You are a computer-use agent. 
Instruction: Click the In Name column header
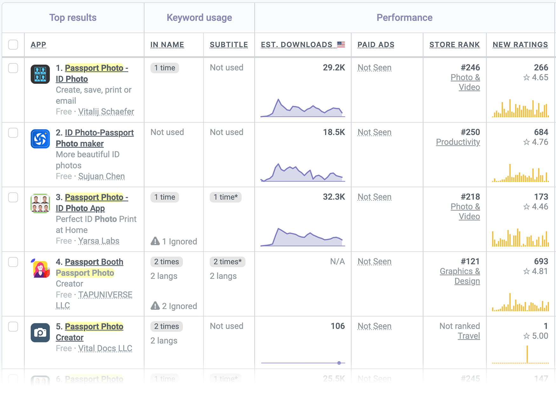tap(167, 45)
